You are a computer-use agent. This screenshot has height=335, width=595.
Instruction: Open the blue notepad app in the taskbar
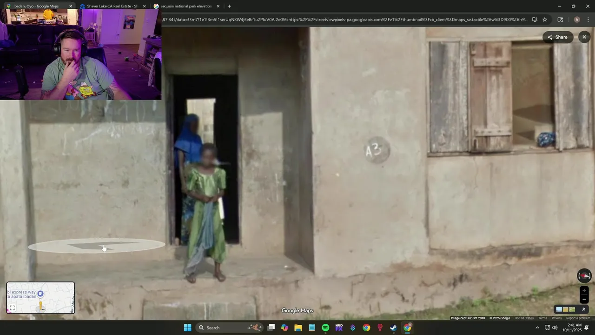tap(312, 328)
